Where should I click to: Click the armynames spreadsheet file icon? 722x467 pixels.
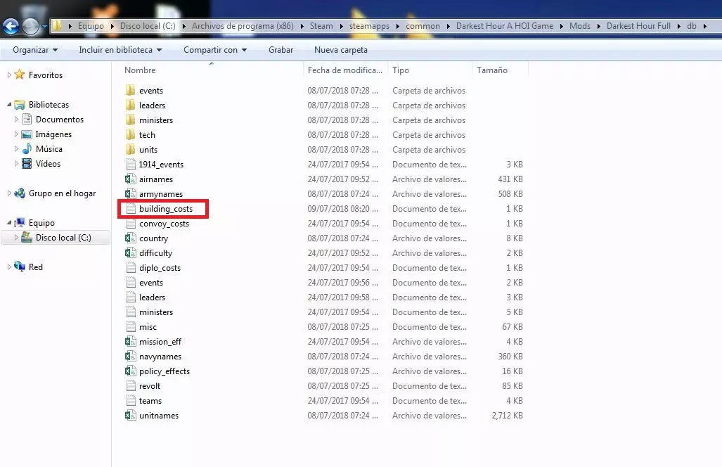pyautogui.click(x=131, y=193)
